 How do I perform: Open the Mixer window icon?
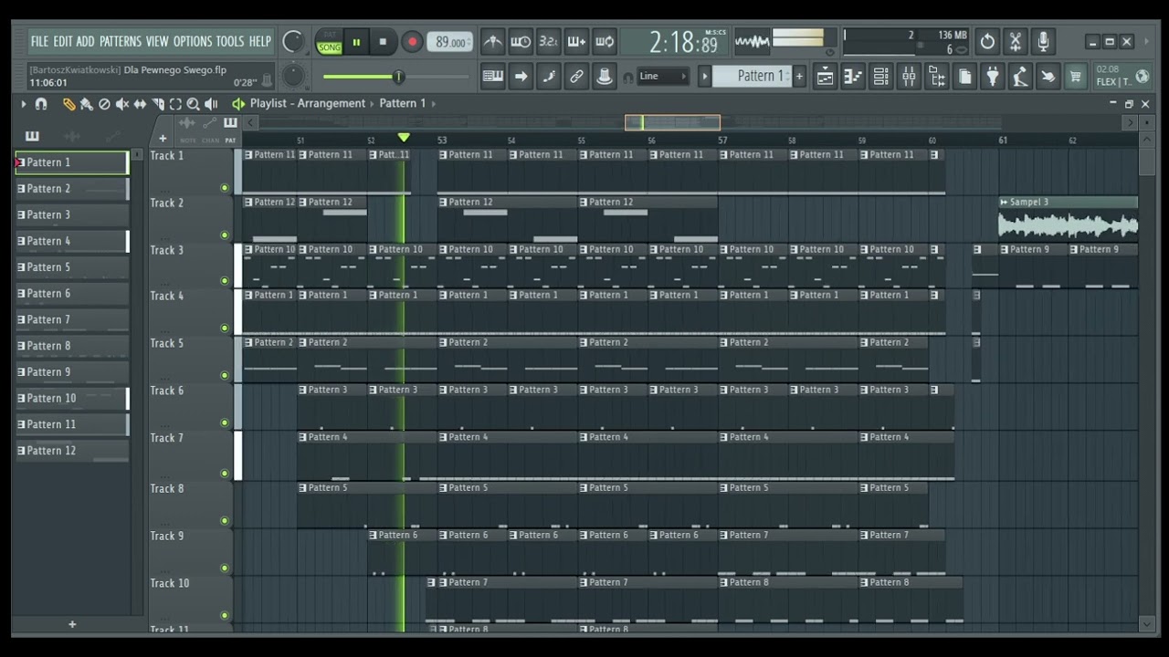click(x=909, y=77)
